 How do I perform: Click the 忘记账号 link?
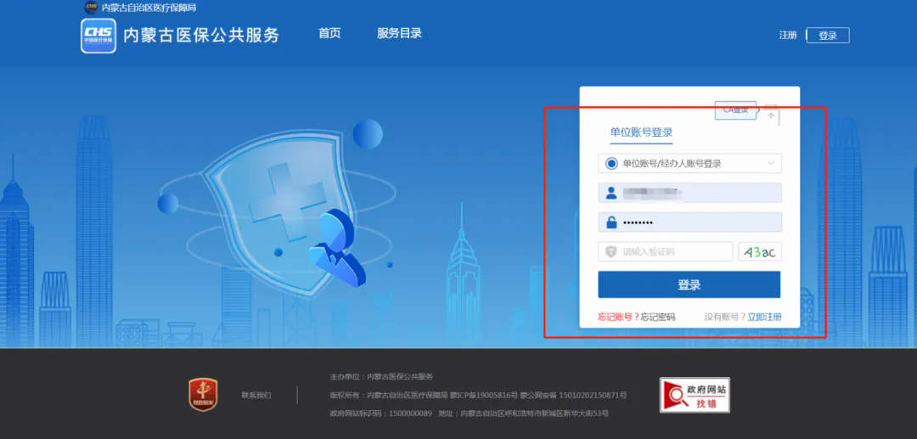click(616, 318)
